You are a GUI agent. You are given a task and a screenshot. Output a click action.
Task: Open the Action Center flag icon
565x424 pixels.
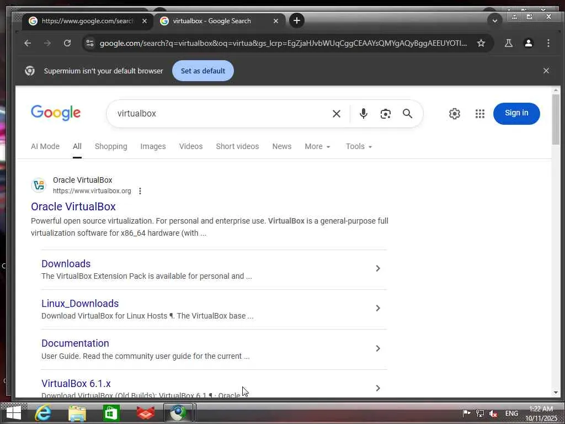[x=466, y=414]
